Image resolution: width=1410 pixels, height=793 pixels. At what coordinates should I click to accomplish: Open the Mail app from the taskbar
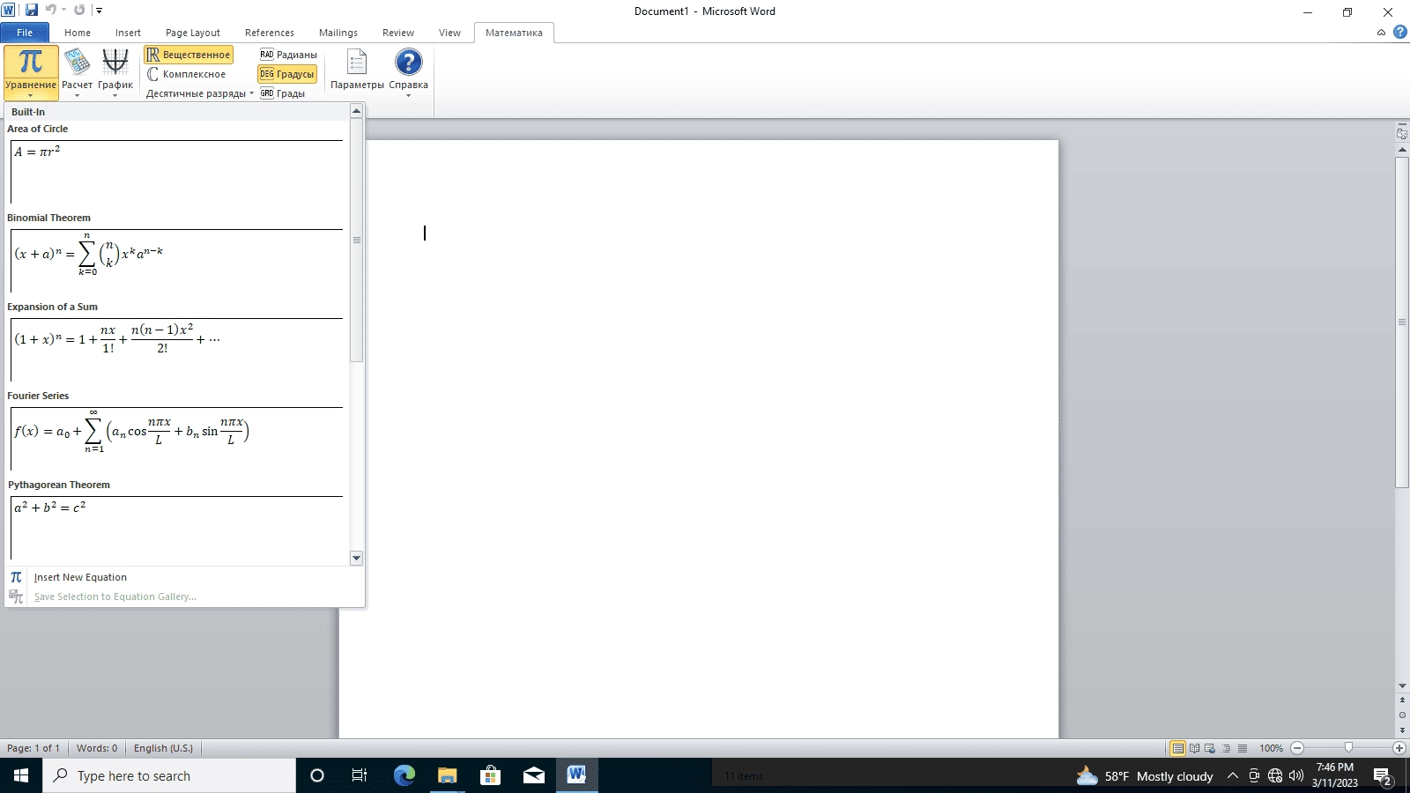click(533, 775)
